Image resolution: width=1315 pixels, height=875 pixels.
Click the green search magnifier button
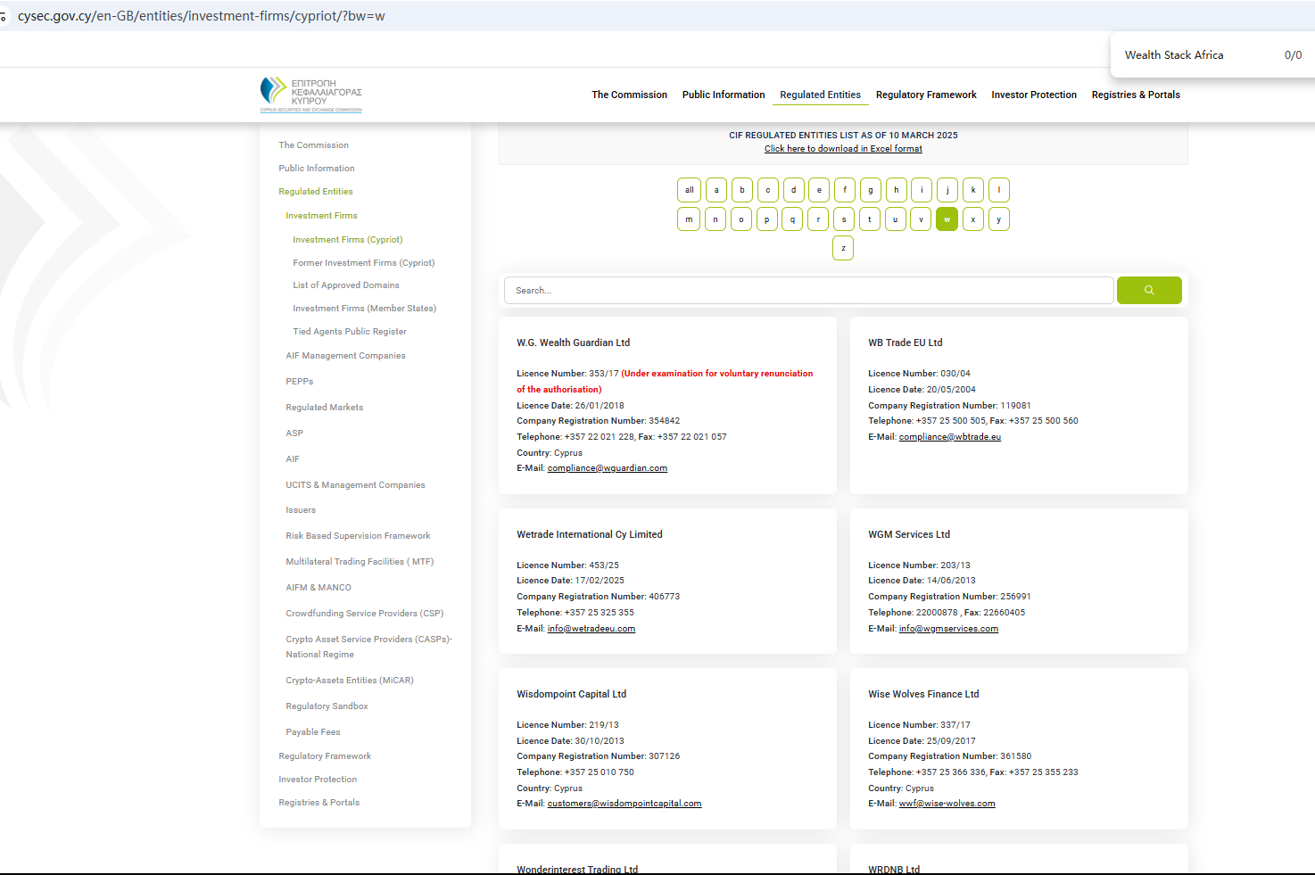click(1148, 290)
